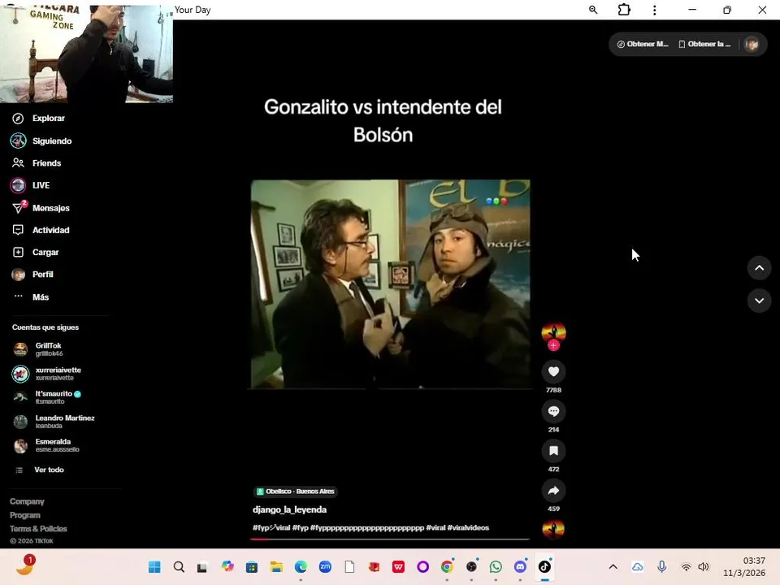Open Zoom from taskbar

pos(325,567)
